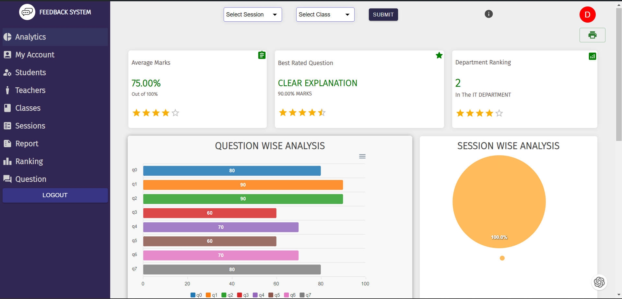Open the red D user avatar
Viewport: 622px width, 299px height.
588,15
